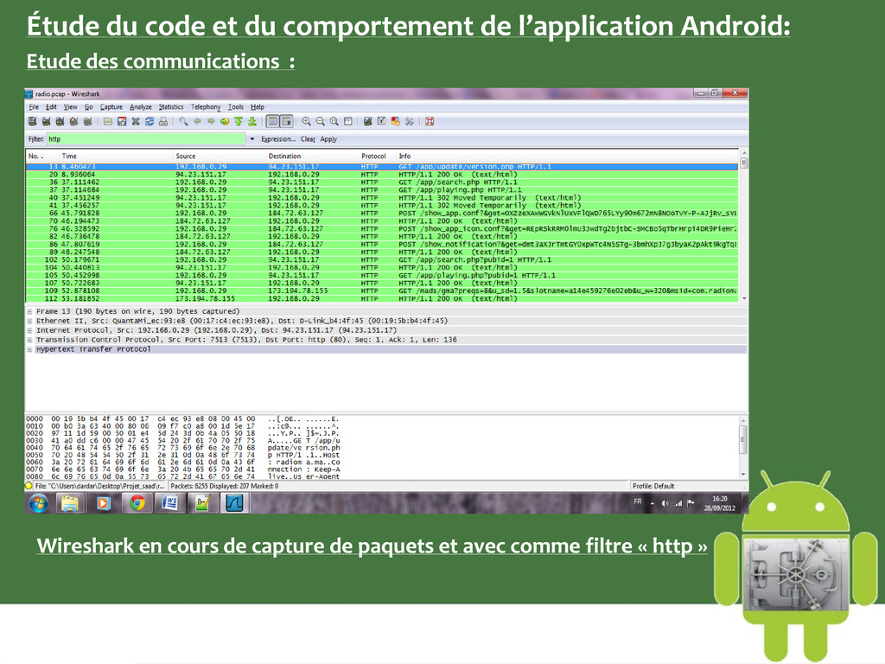
Task: Focus the display filter field containing http
Action: coord(146,139)
